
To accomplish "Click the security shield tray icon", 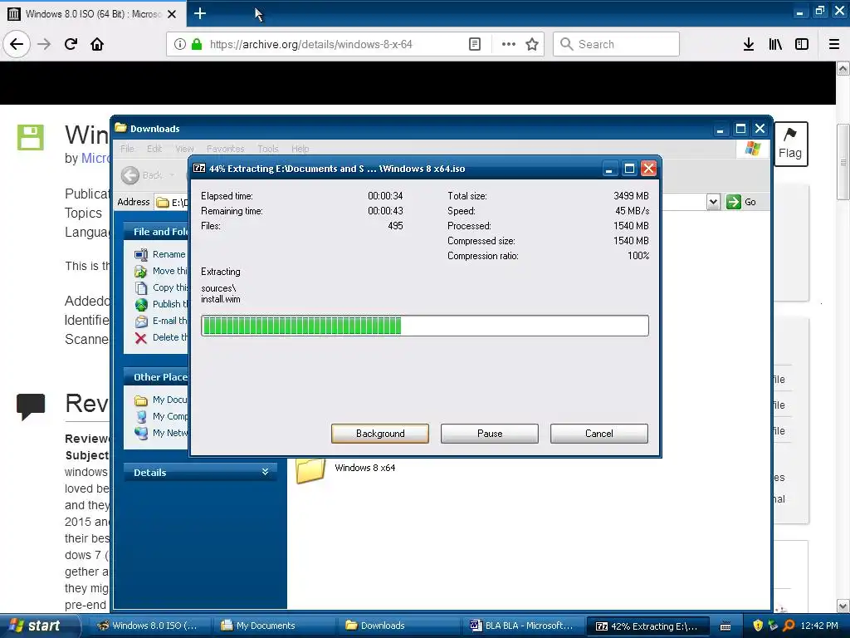I will pos(758,626).
